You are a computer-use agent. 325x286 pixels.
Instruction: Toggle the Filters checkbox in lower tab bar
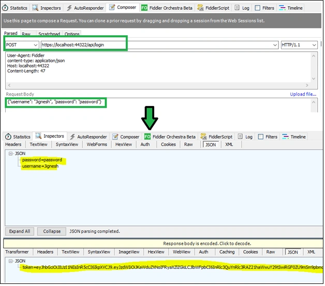(x=260, y=137)
